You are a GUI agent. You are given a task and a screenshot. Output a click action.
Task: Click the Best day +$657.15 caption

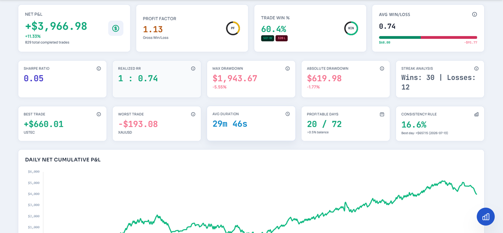pyautogui.click(x=424, y=133)
